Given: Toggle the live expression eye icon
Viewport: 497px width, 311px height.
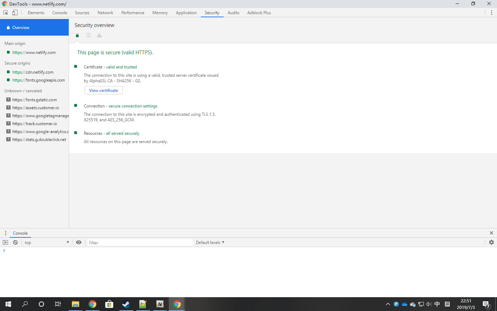Looking at the screenshot, I should 79,243.
